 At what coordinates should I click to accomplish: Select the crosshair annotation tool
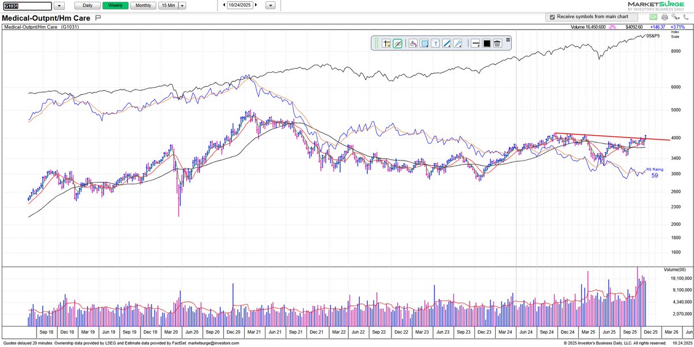tap(386, 43)
